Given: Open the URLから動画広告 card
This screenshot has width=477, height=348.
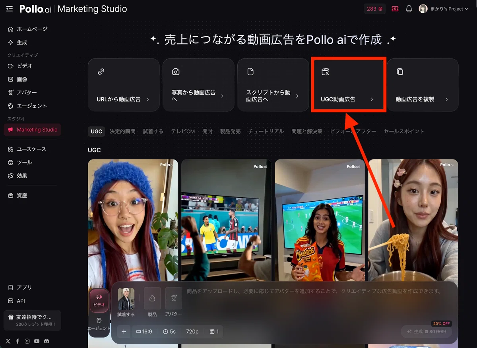Looking at the screenshot, I should (124, 85).
